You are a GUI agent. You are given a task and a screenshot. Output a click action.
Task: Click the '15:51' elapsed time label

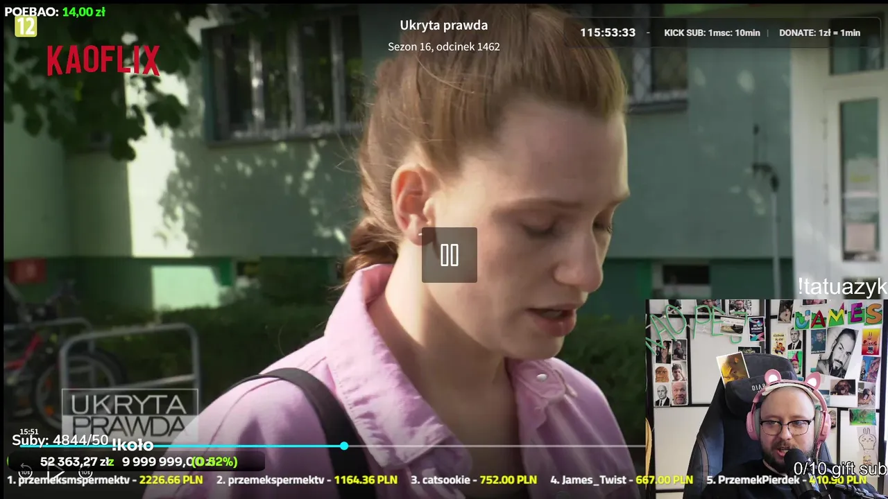[29, 432]
